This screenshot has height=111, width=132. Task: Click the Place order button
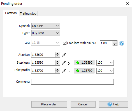(x=49, y=104)
